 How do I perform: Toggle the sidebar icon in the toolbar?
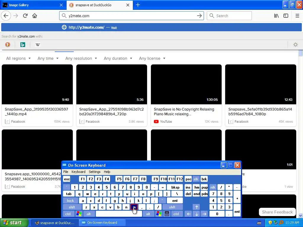(x=286, y=16)
